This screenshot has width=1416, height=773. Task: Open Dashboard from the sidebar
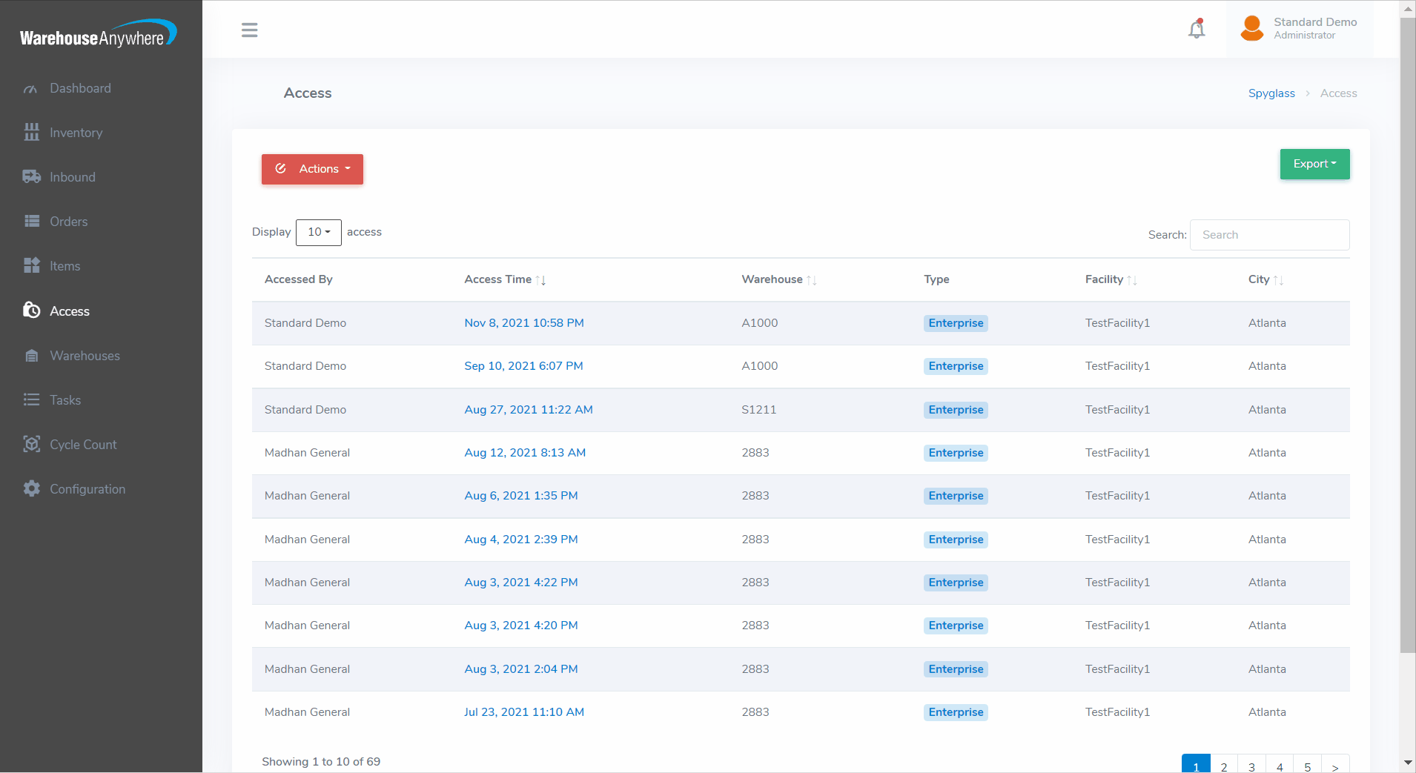pyautogui.click(x=80, y=88)
